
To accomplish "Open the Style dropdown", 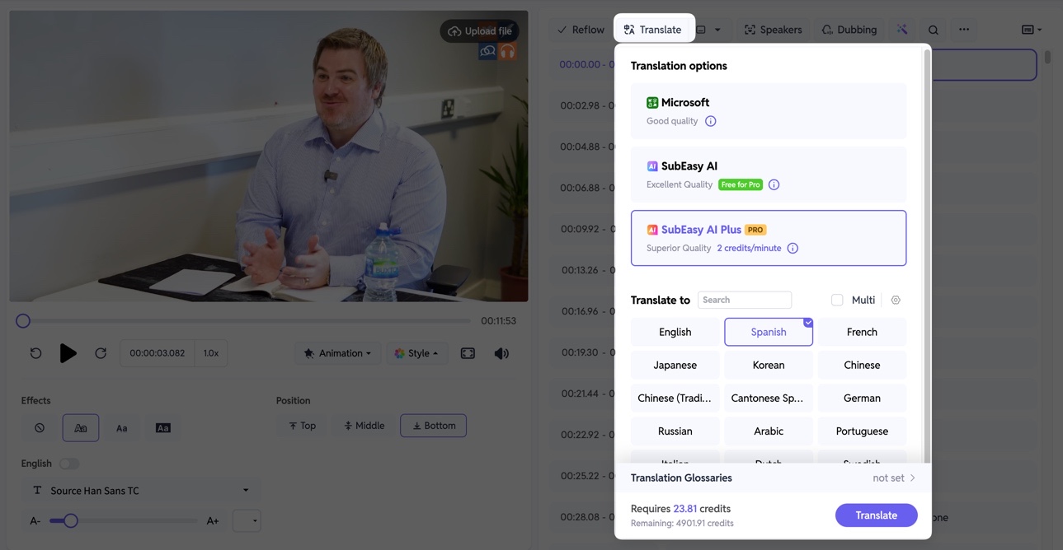I will [416, 353].
